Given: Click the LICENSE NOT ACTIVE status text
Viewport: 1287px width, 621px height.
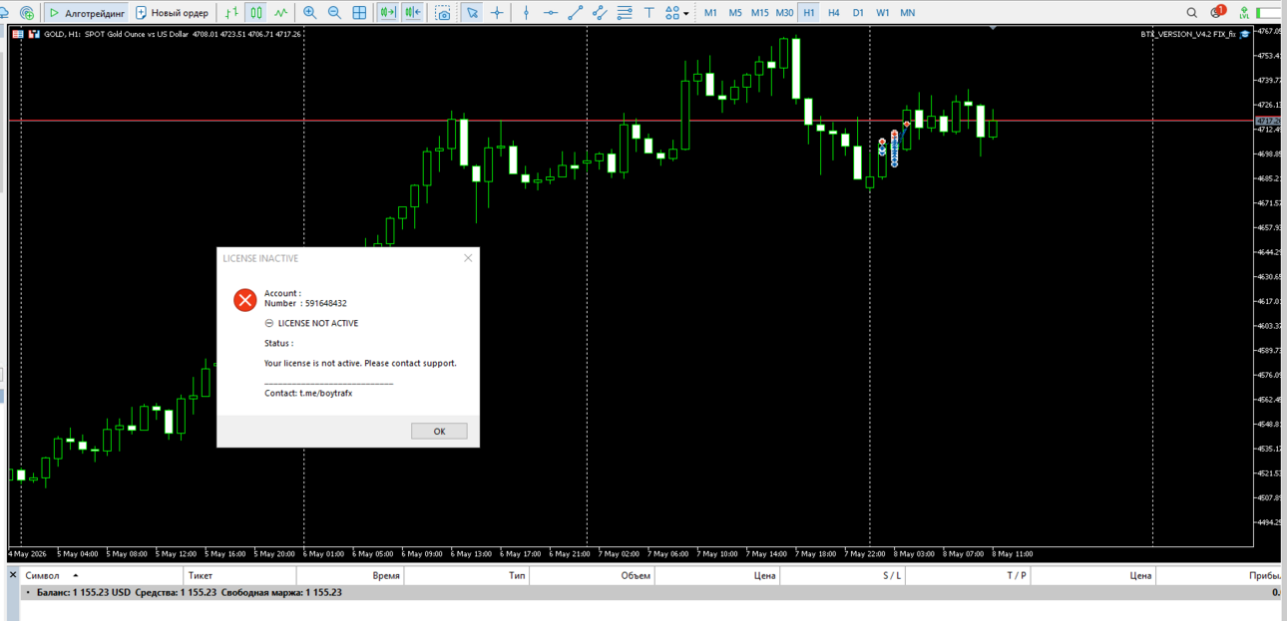Looking at the screenshot, I should (317, 324).
